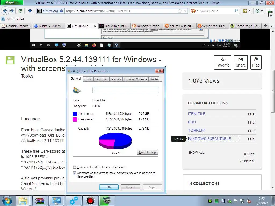Image resolution: width=275 pixels, height=206 pixels.
Task: Open the TORRENT download link
Action: pyautogui.click(x=197, y=131)
